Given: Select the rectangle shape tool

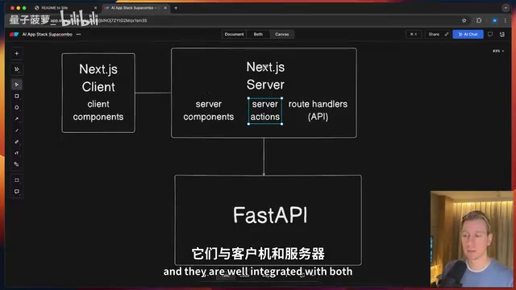Looking at the screenshot, I should pyautogui.click(x=17, y=96).
